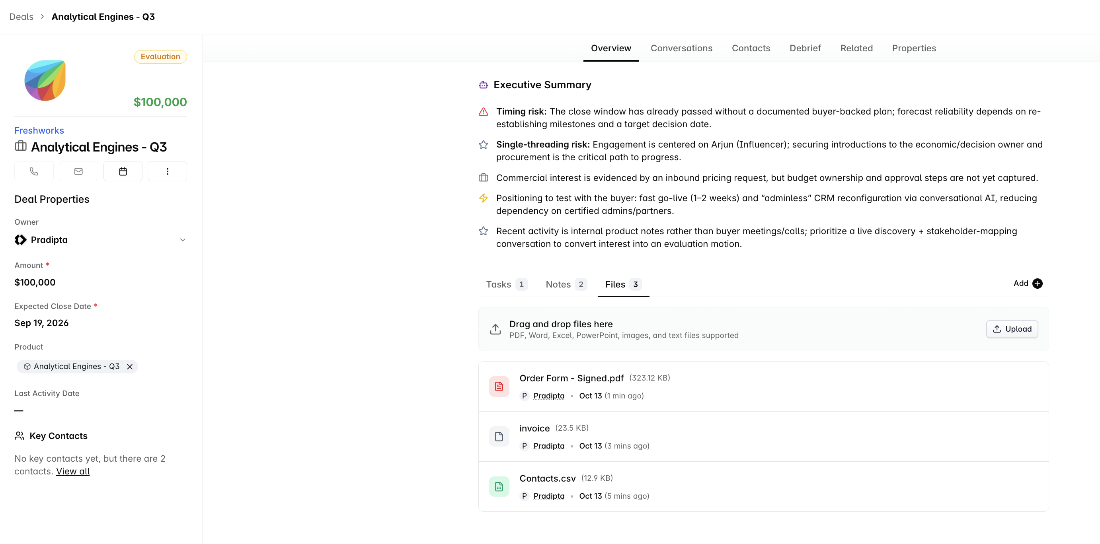Open the Freshworks company link

pos(39,130)
